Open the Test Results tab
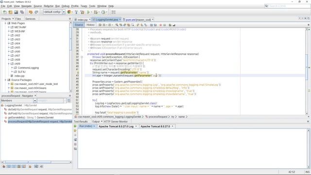The width and height of the screenshot is (311, 175). point(81,122)
